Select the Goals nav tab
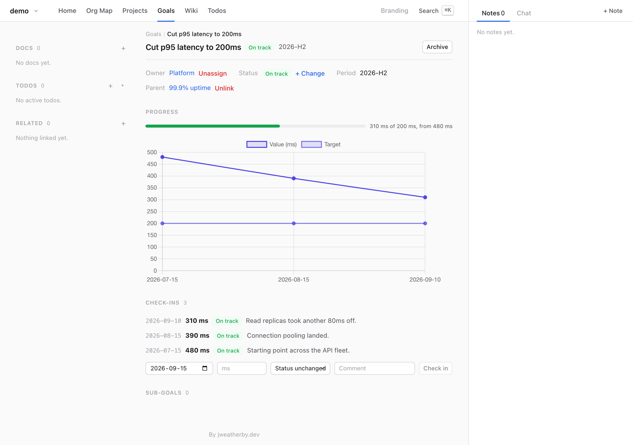Image resolution: width=633 pixels, height=445 pixels. pos(166,11)
